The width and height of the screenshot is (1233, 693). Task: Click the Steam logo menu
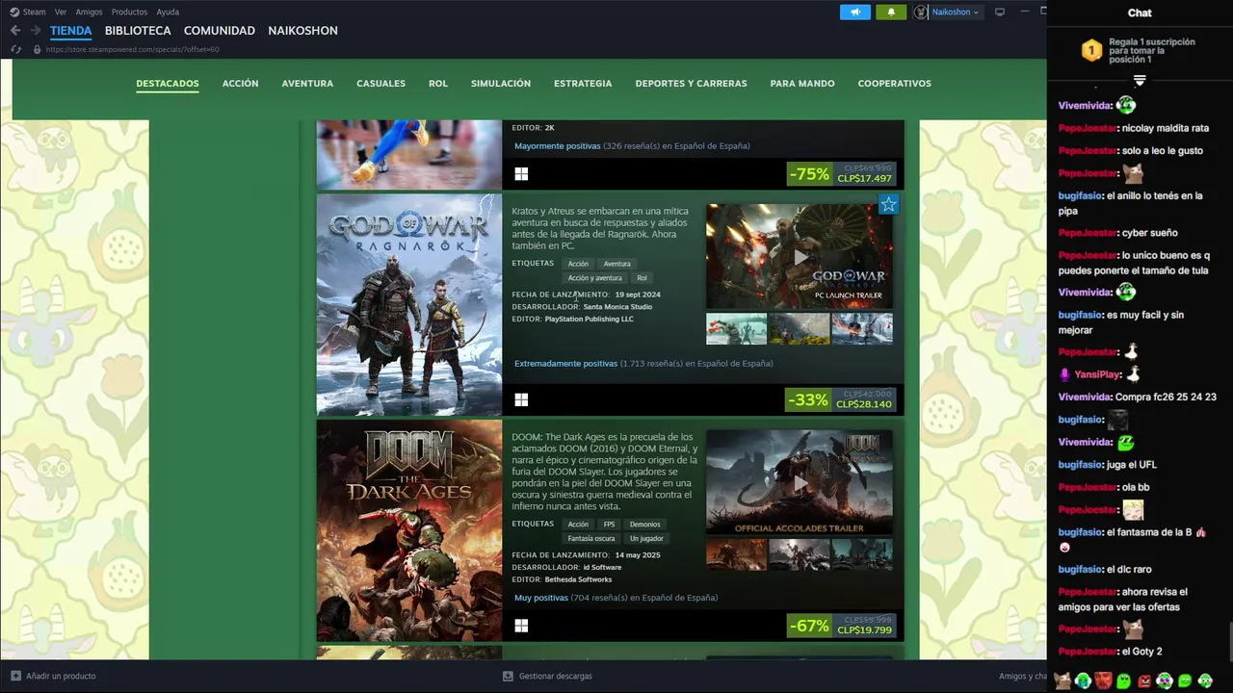click(27, 12)
